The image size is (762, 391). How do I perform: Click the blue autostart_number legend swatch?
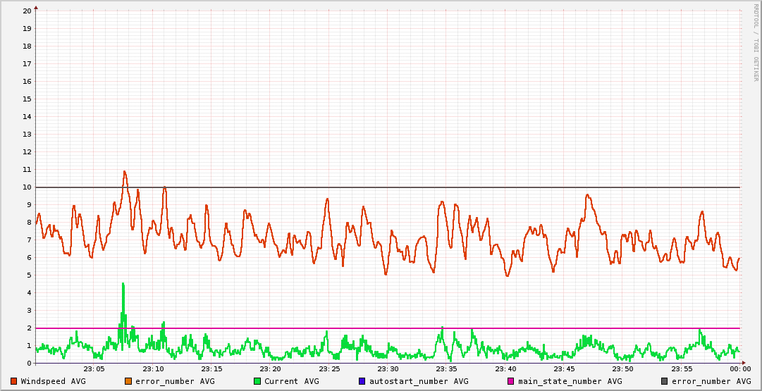(x=362, y=381)
